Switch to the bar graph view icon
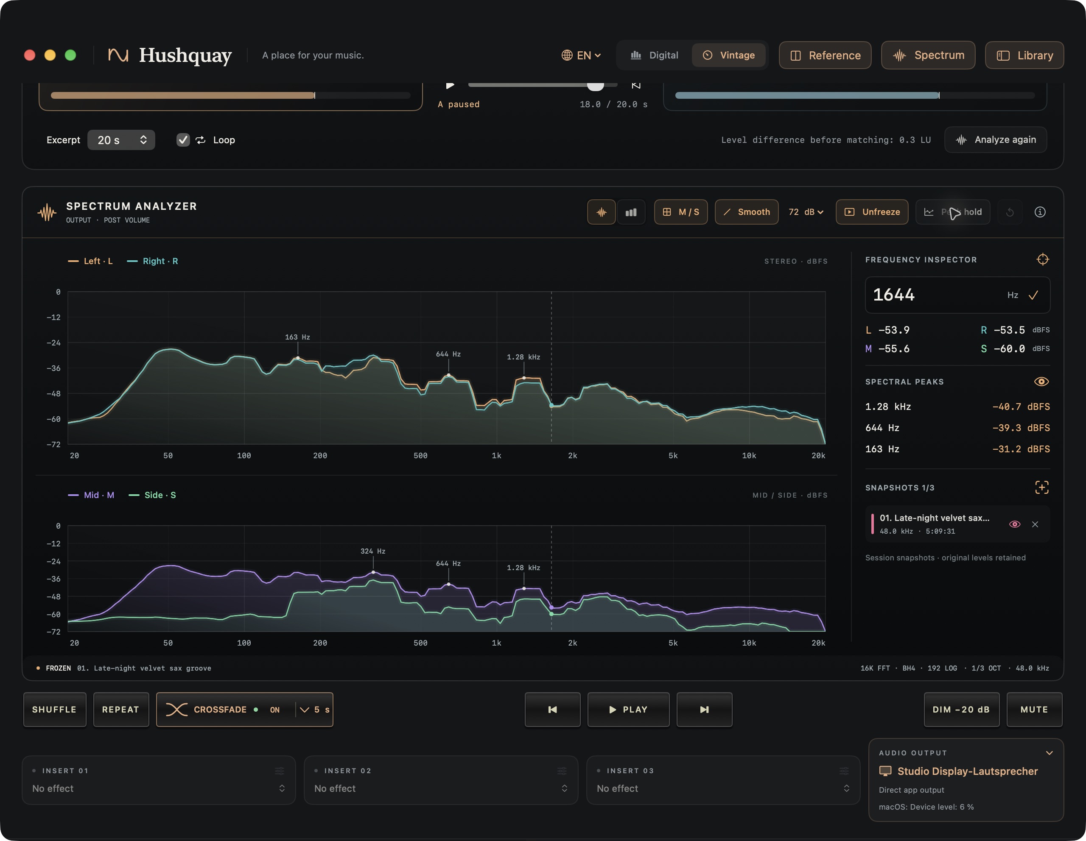 coord(631,212)
